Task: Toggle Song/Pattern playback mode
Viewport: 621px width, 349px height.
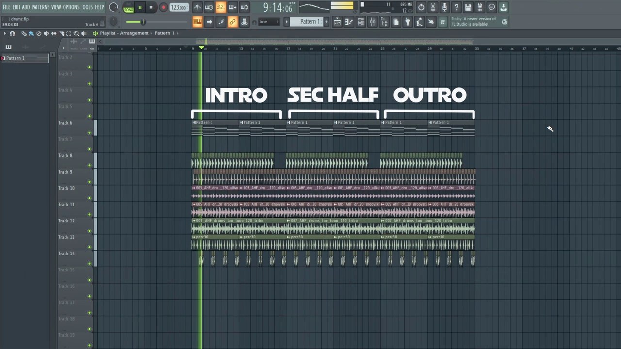Action: click(129, 8)
